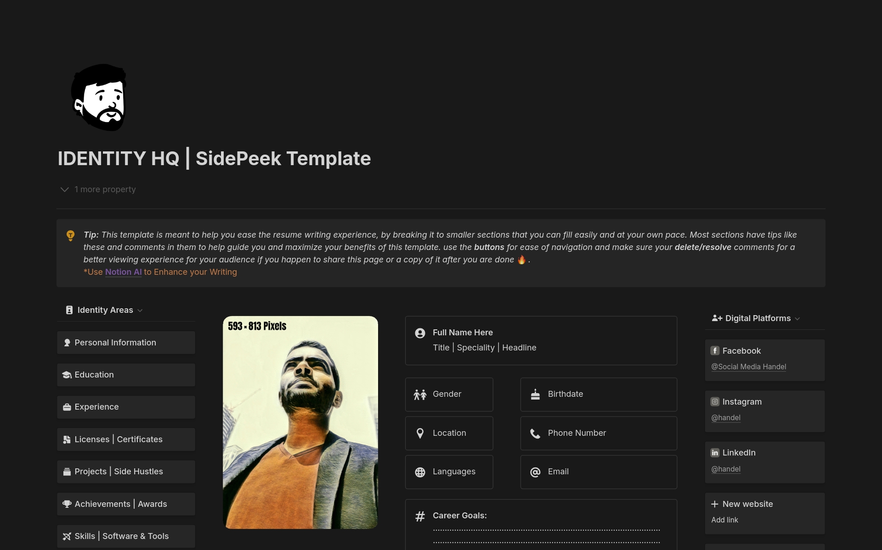Image resolution: width=882 pixels, height=550 pixels.
Task: Open the Notion AI link
Action: [x=123, y=272]
